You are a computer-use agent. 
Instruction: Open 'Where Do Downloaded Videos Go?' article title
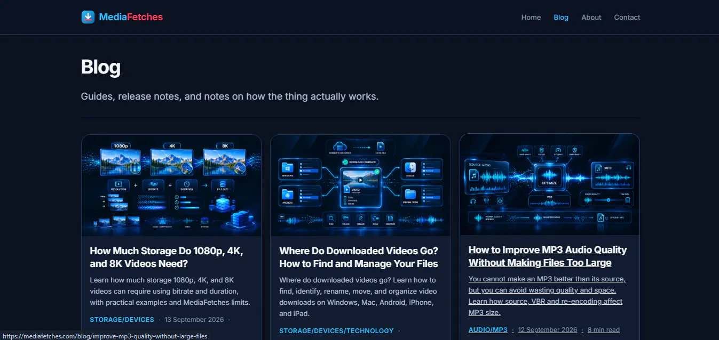pos(359,257)
